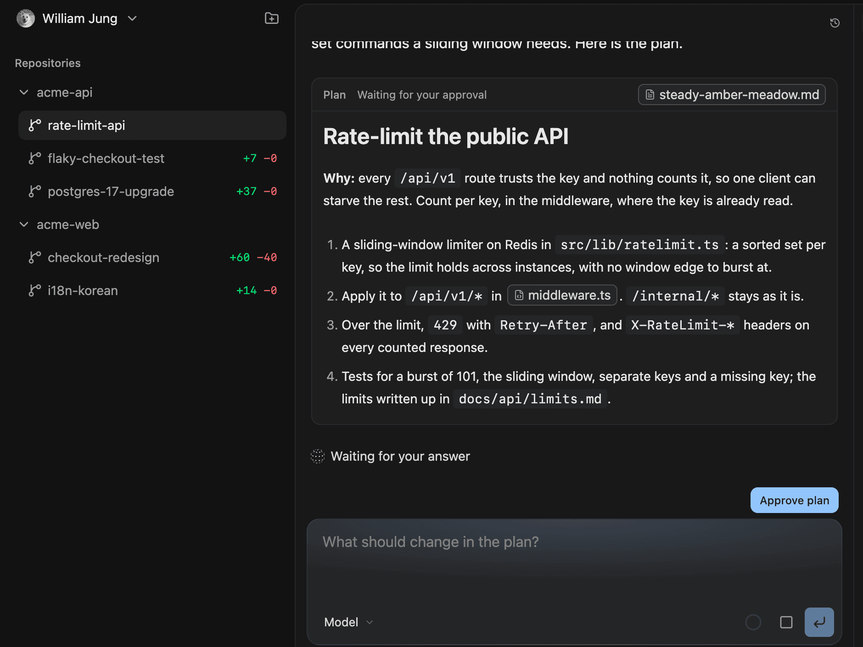Click the docs/api/limits.md code text
Viewport: 863px width, 647px height.
pos(530,399)
